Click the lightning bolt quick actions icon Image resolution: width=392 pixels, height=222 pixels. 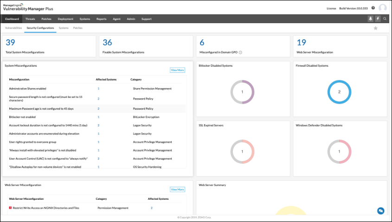(x=378, y=19)
